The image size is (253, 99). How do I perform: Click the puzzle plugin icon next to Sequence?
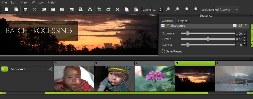click(51, 69)
